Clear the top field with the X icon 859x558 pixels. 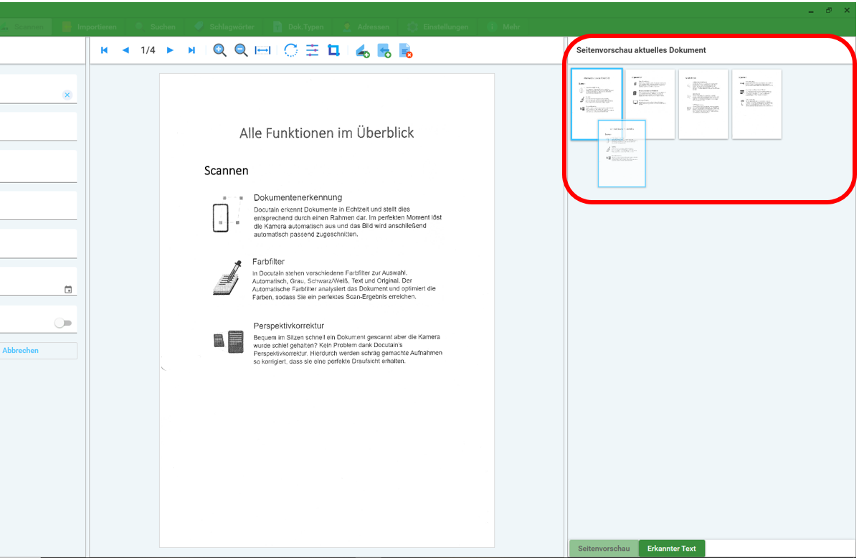[x=67, y=95]
